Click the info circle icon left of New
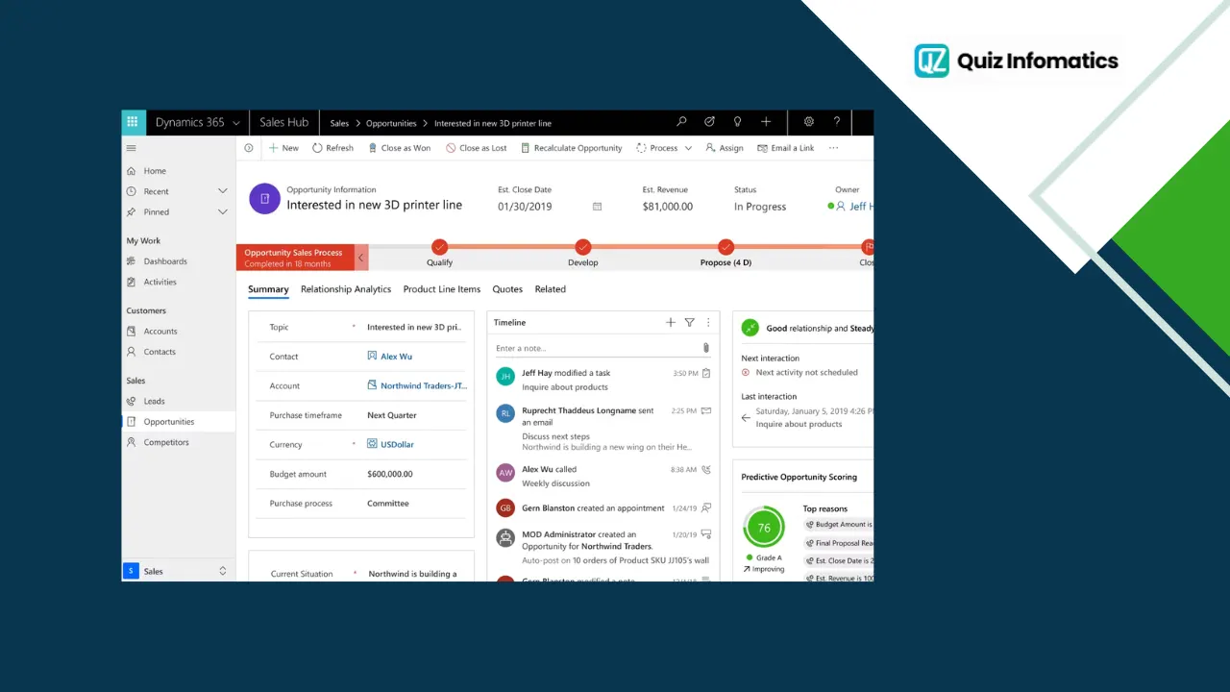 point(249,148)
